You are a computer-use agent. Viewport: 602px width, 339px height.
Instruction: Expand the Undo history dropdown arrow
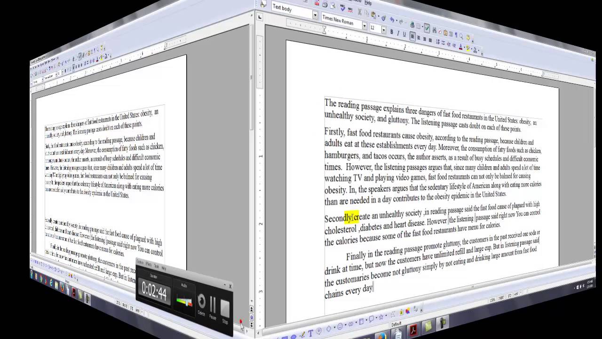pos(396,21)
